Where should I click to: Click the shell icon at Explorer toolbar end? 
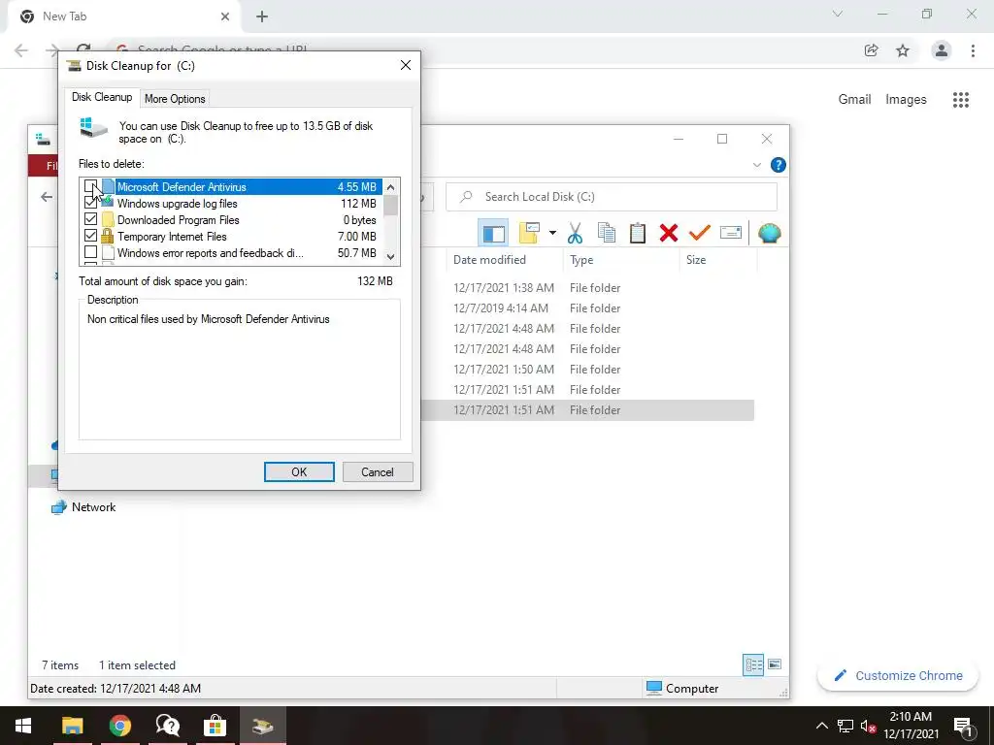coord(769,233)
